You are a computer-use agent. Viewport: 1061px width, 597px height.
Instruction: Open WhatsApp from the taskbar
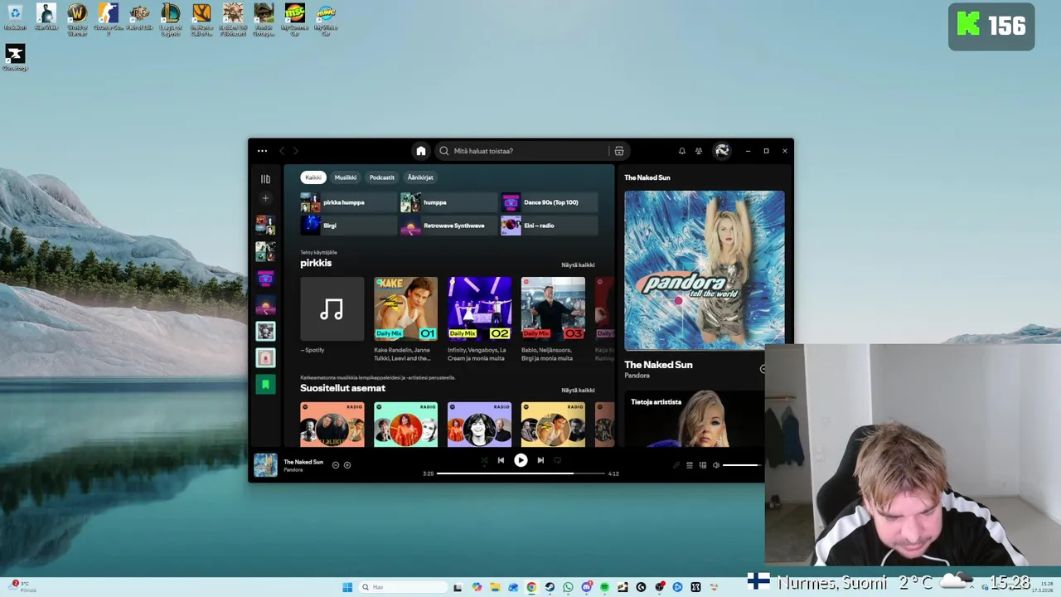click(x=568, y=587)
